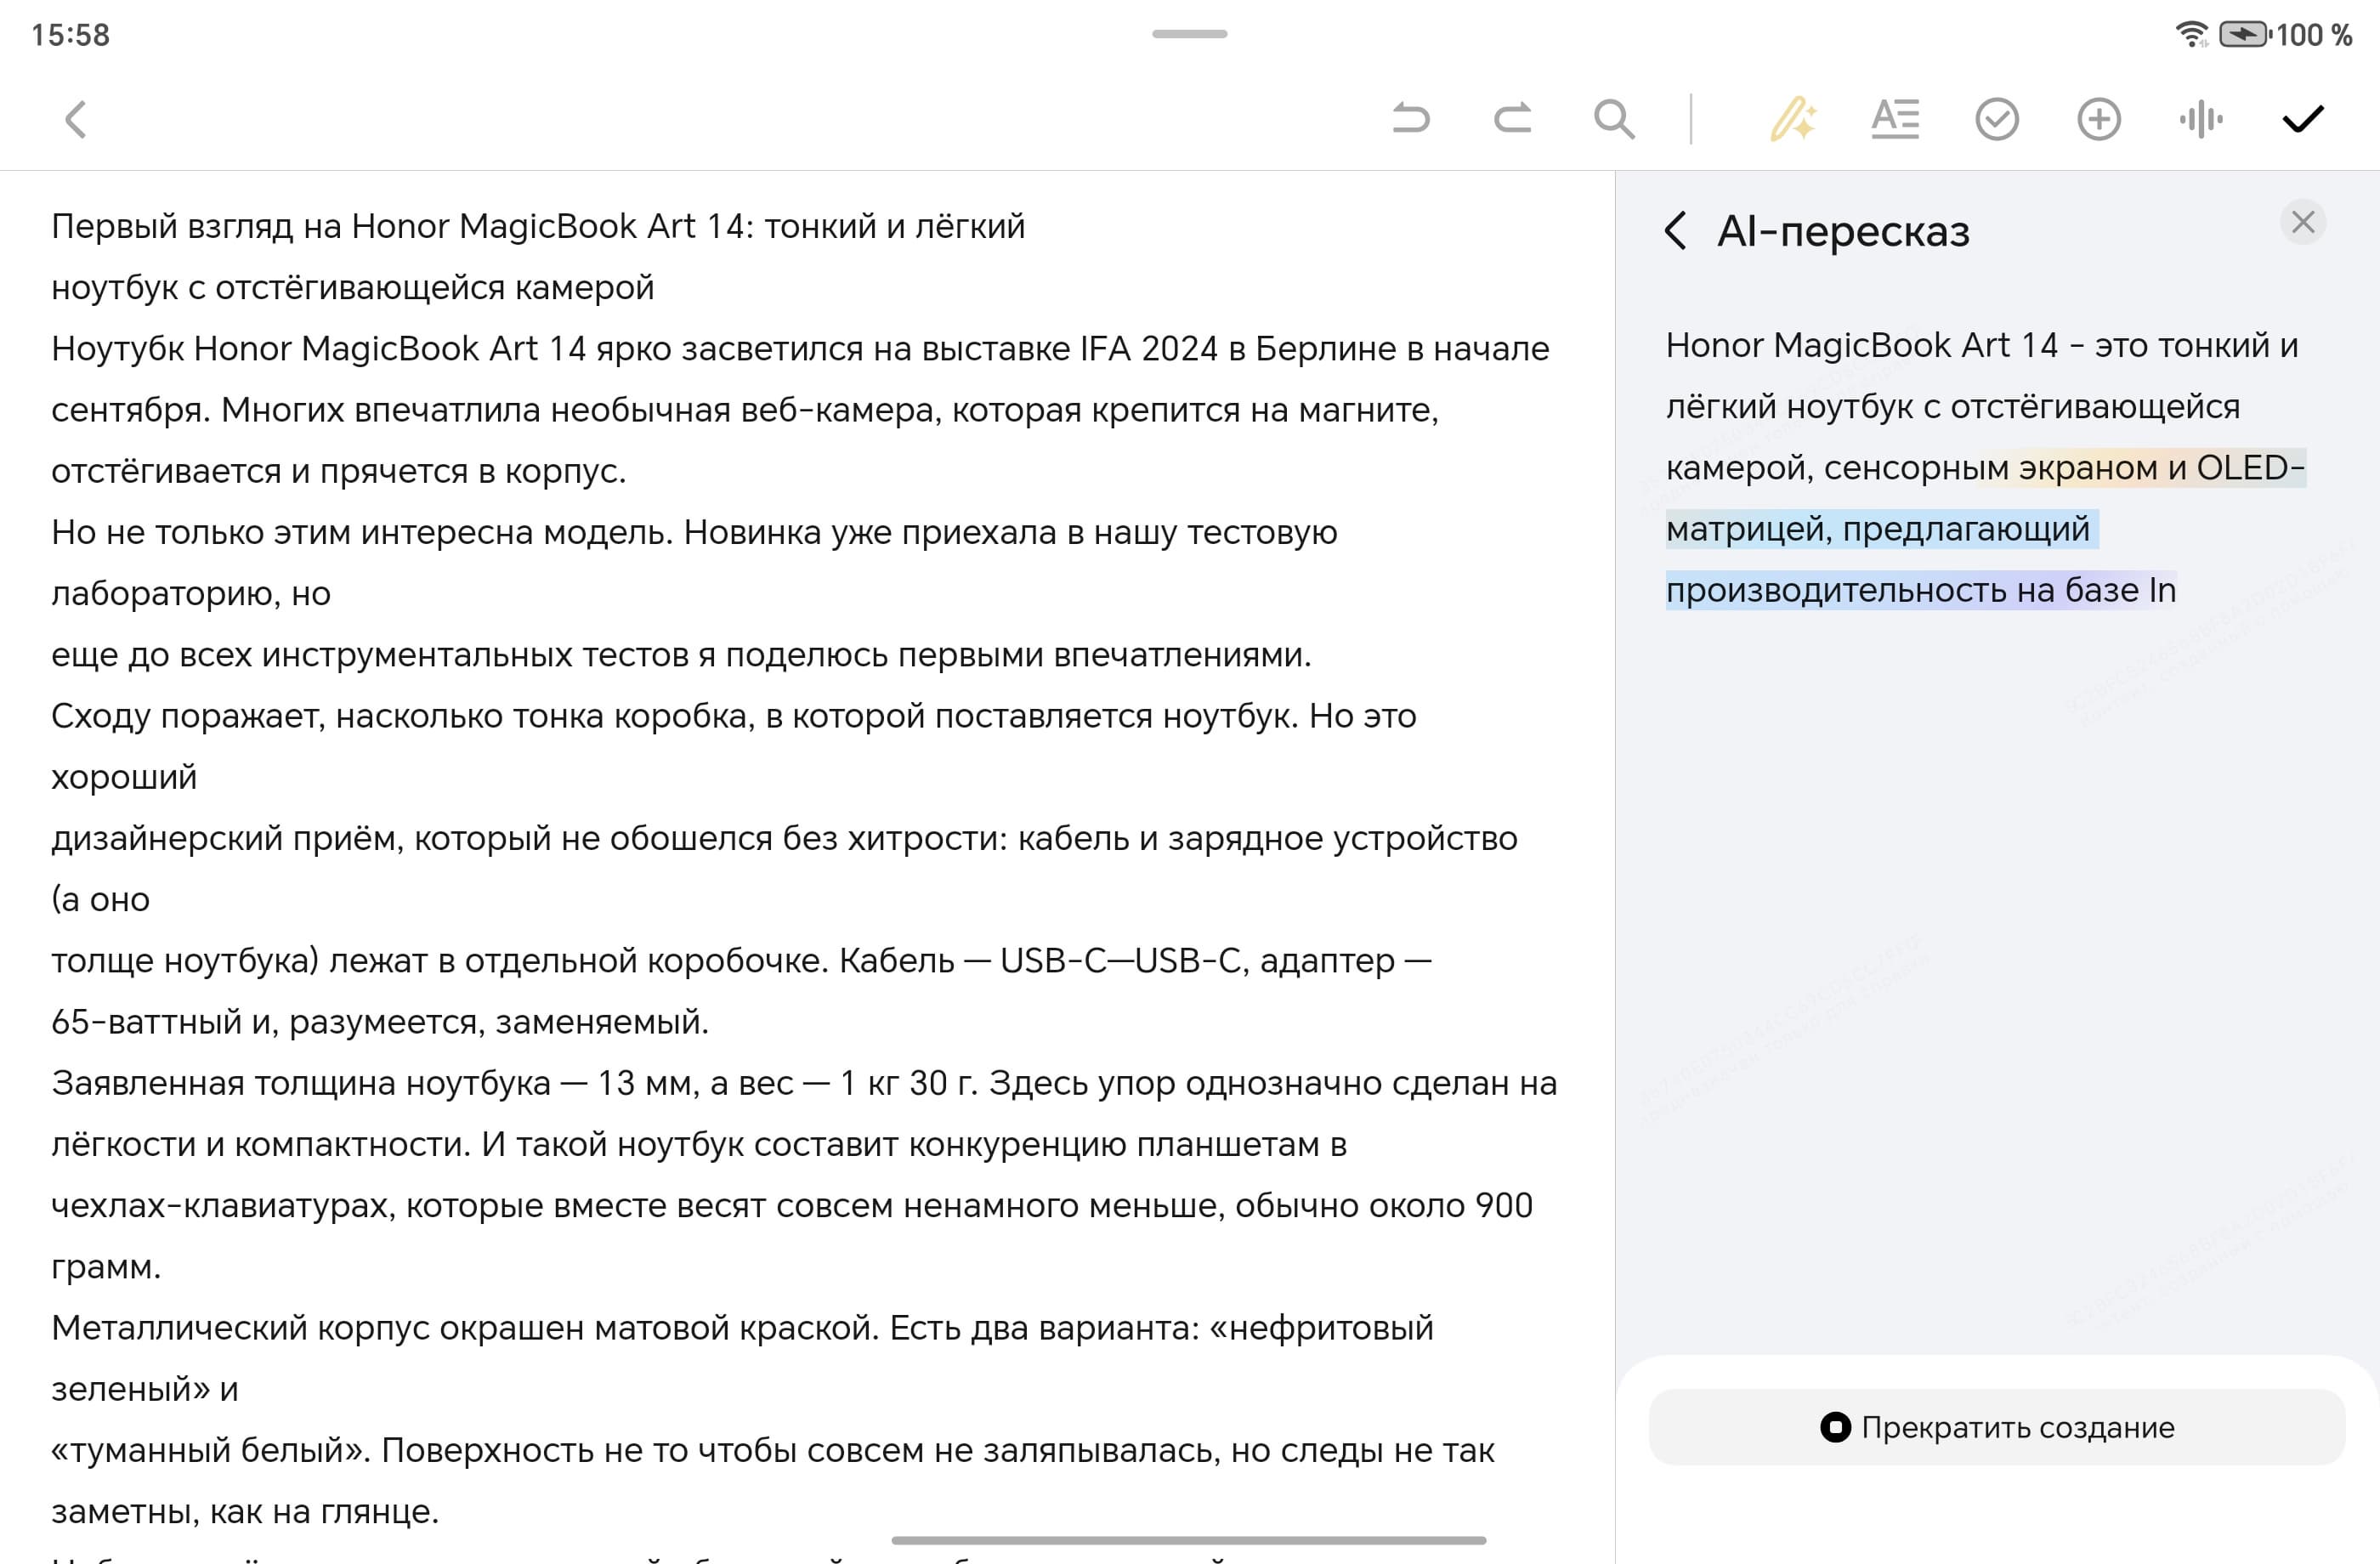This screenshot has width=2380, height=1564.
Task: Confirm note with checkmark button
Action: pyautogui.click(x=2303, y=119)
